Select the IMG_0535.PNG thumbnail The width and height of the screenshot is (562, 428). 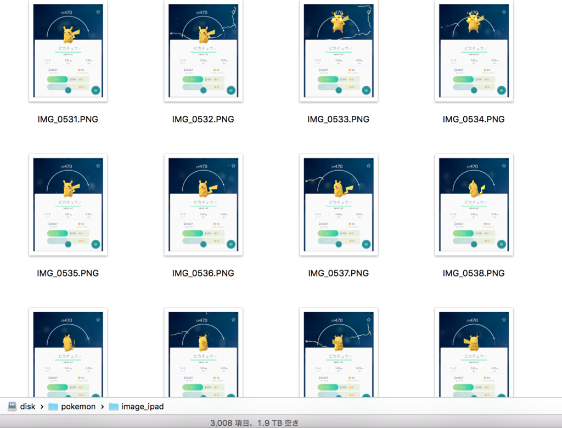click(68, 205)
